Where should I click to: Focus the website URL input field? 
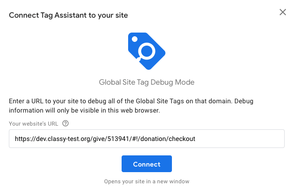coord(147,139)
